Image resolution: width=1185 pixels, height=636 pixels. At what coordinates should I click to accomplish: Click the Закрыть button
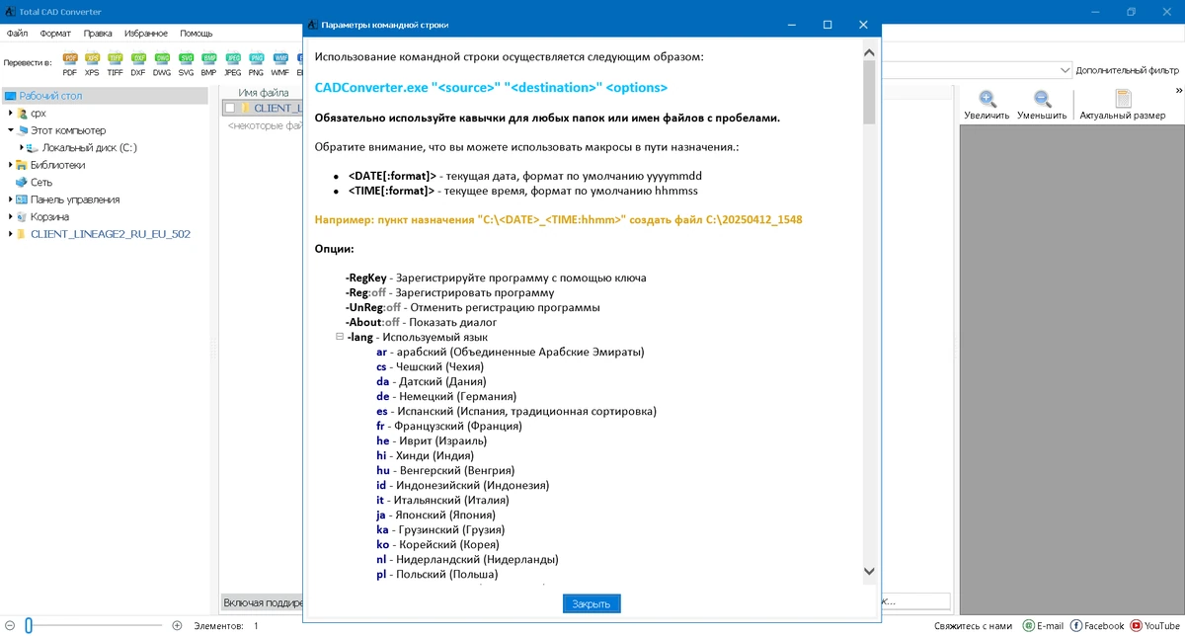[x=592, y=603]
